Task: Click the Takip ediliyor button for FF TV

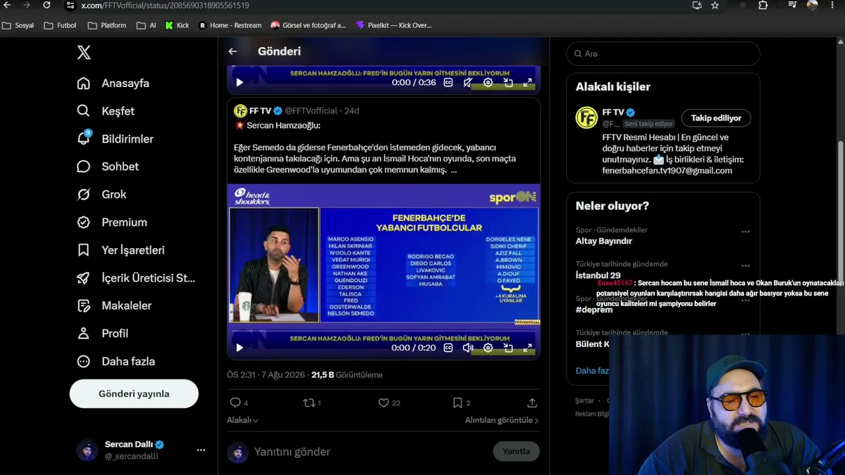Action: coord(716,118)
